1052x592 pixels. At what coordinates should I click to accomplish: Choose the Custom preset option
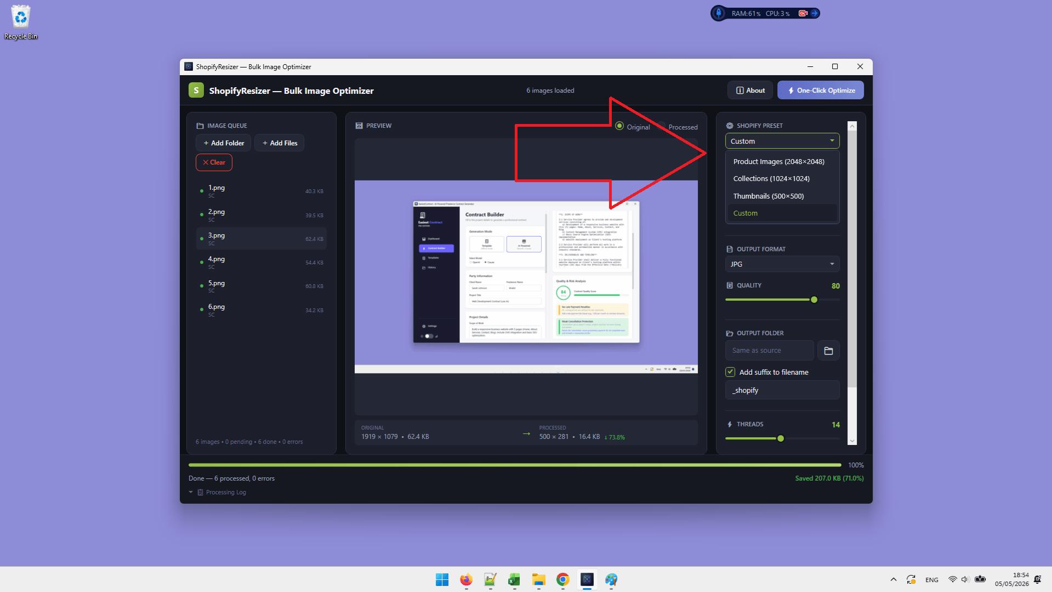(782, 213)
